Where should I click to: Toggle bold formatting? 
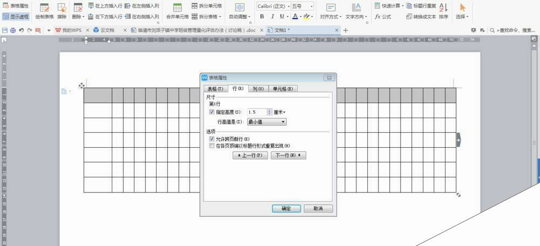tap(262, 17)
